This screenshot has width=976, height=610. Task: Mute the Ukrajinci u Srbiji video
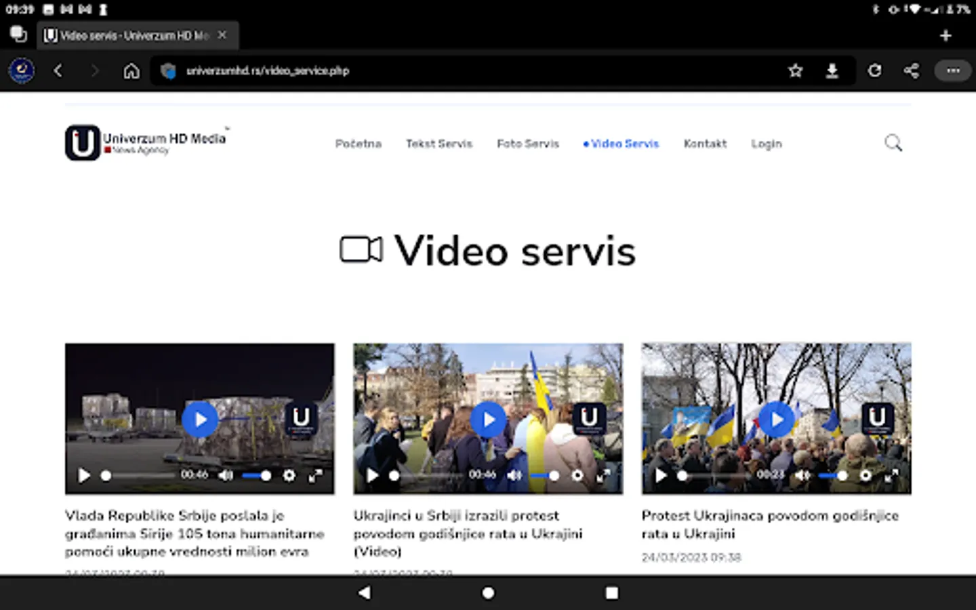(514, 475)
